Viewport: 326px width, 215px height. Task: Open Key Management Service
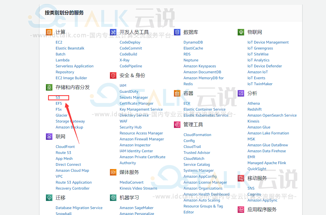coord(141,109)
